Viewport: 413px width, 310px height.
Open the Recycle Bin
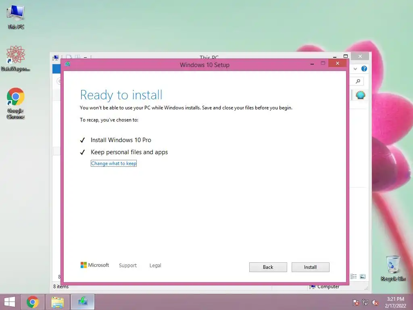pos(393,268)
